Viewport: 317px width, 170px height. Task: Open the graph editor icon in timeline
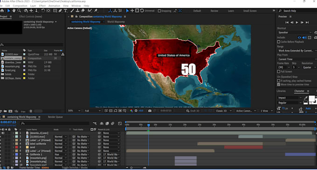(120, 123)
